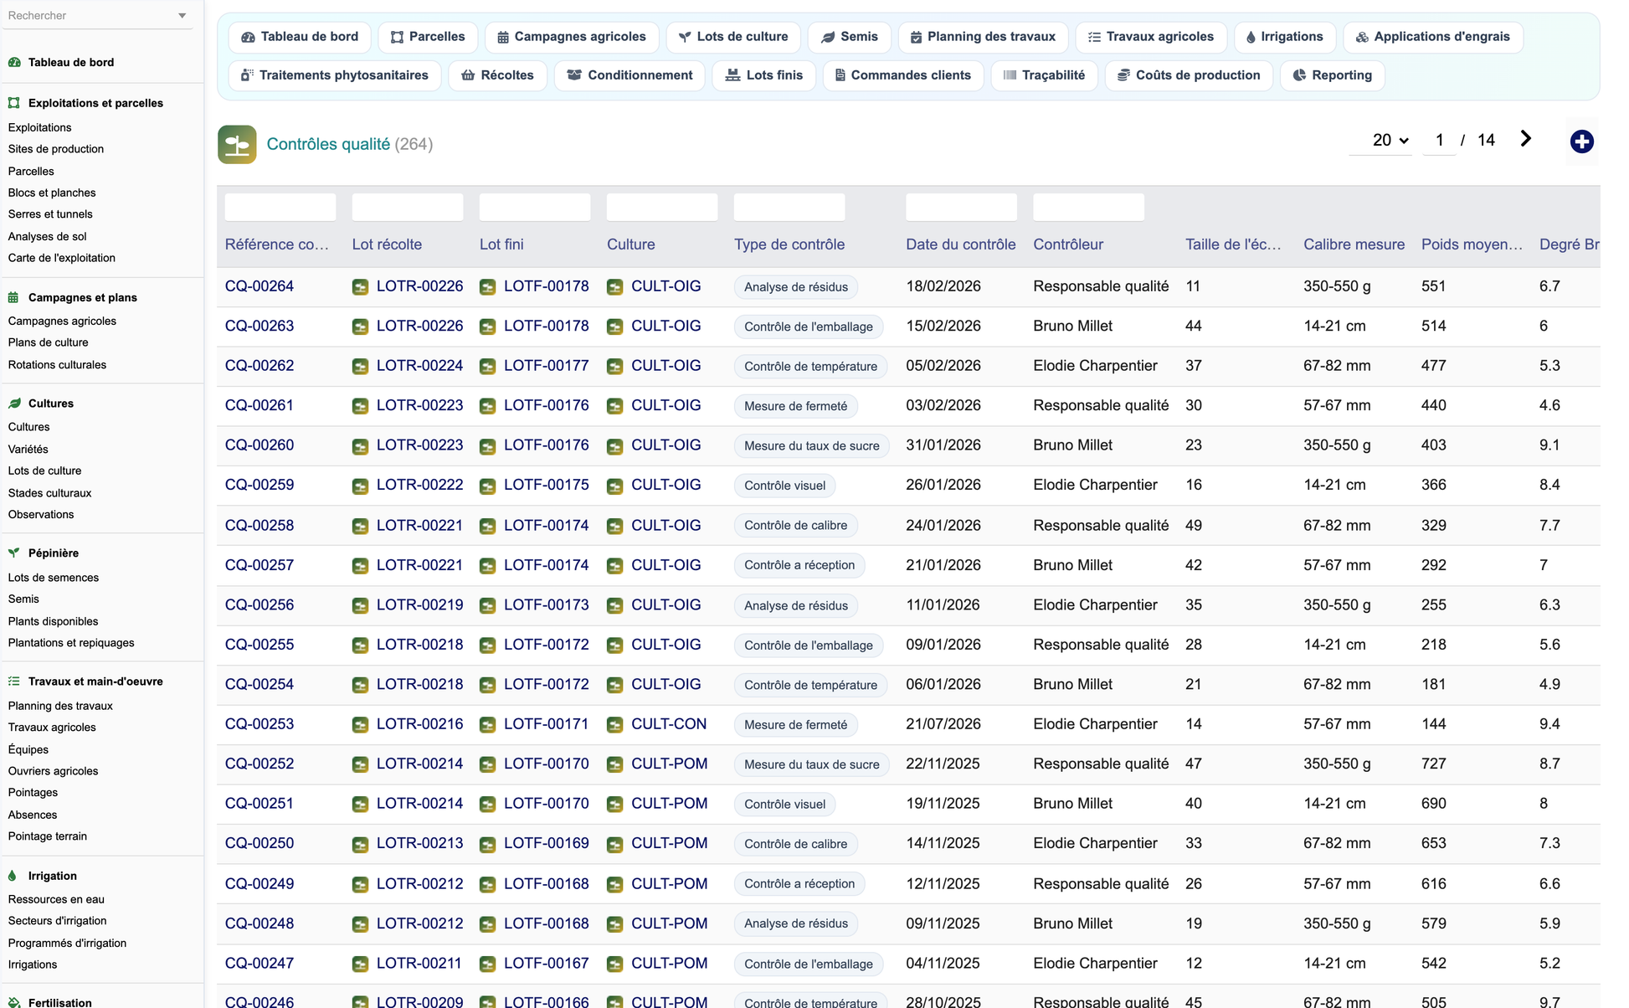Expand the Rechercher search dropdown arrow
This screenshot has width=1629, height=1008.
(182, 16)
